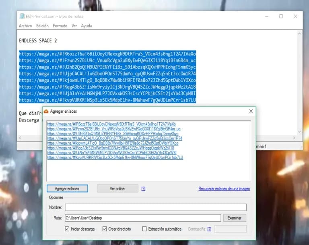Minimize the Bloc de notas window

point(267,16)
